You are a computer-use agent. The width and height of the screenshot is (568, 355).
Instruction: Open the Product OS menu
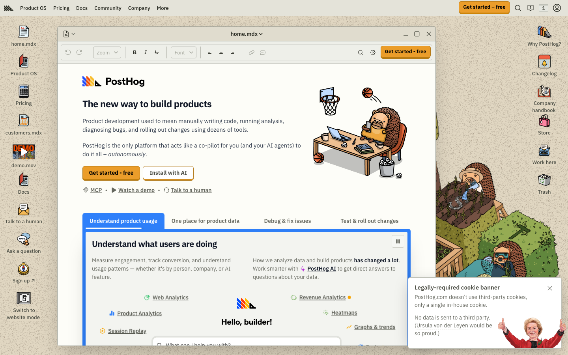pos(33,8)
